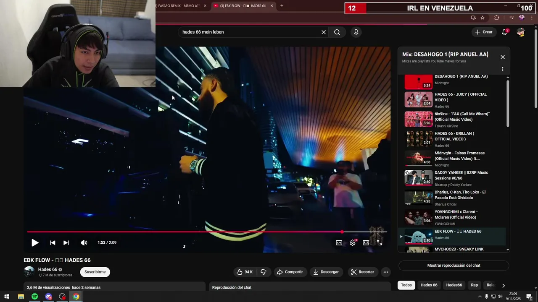Open Chrome media controls icon
Viewport: 538px width, 302px height.
[x=512, y=18]
